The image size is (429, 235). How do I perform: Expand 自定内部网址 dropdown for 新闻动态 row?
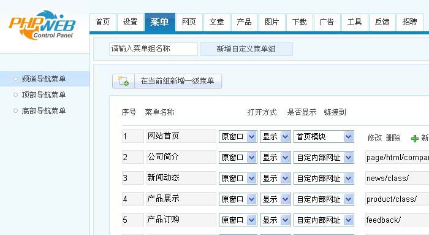(x=324, y=178)
